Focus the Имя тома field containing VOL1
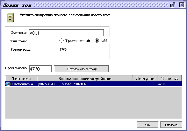Viewport: 187px width, 131px height. [66, 33]
